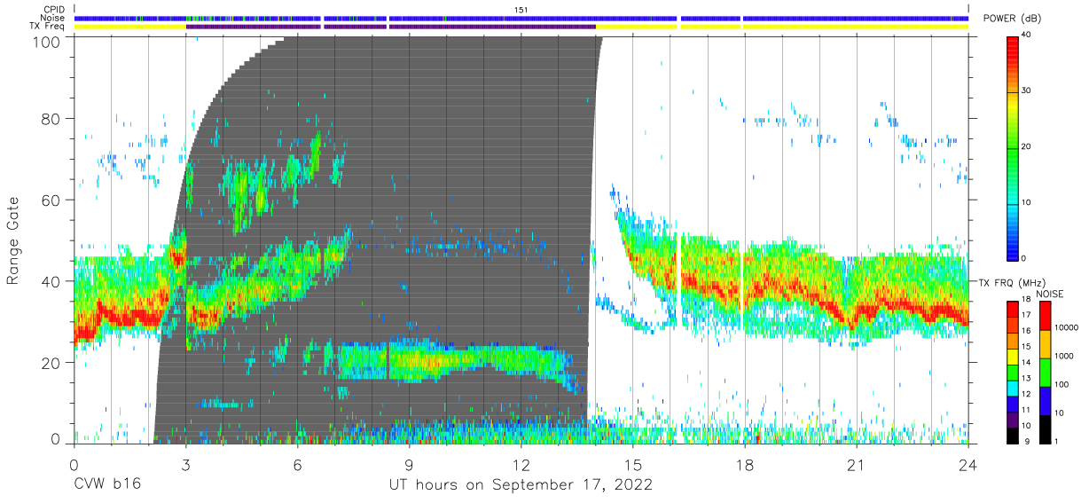
Task: Click the 'TX FRQ (MHz)' heading
Action: point(1010,282)
